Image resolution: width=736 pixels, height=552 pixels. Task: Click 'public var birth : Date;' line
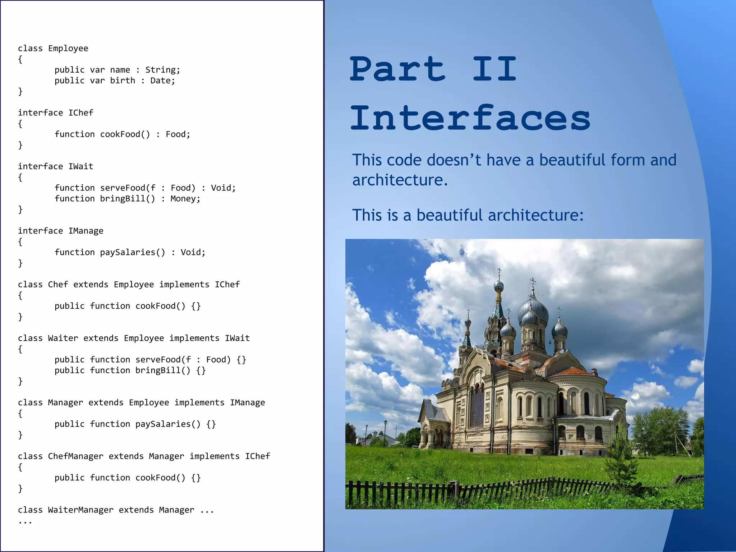pyautogui.click(x=115, y=80)
